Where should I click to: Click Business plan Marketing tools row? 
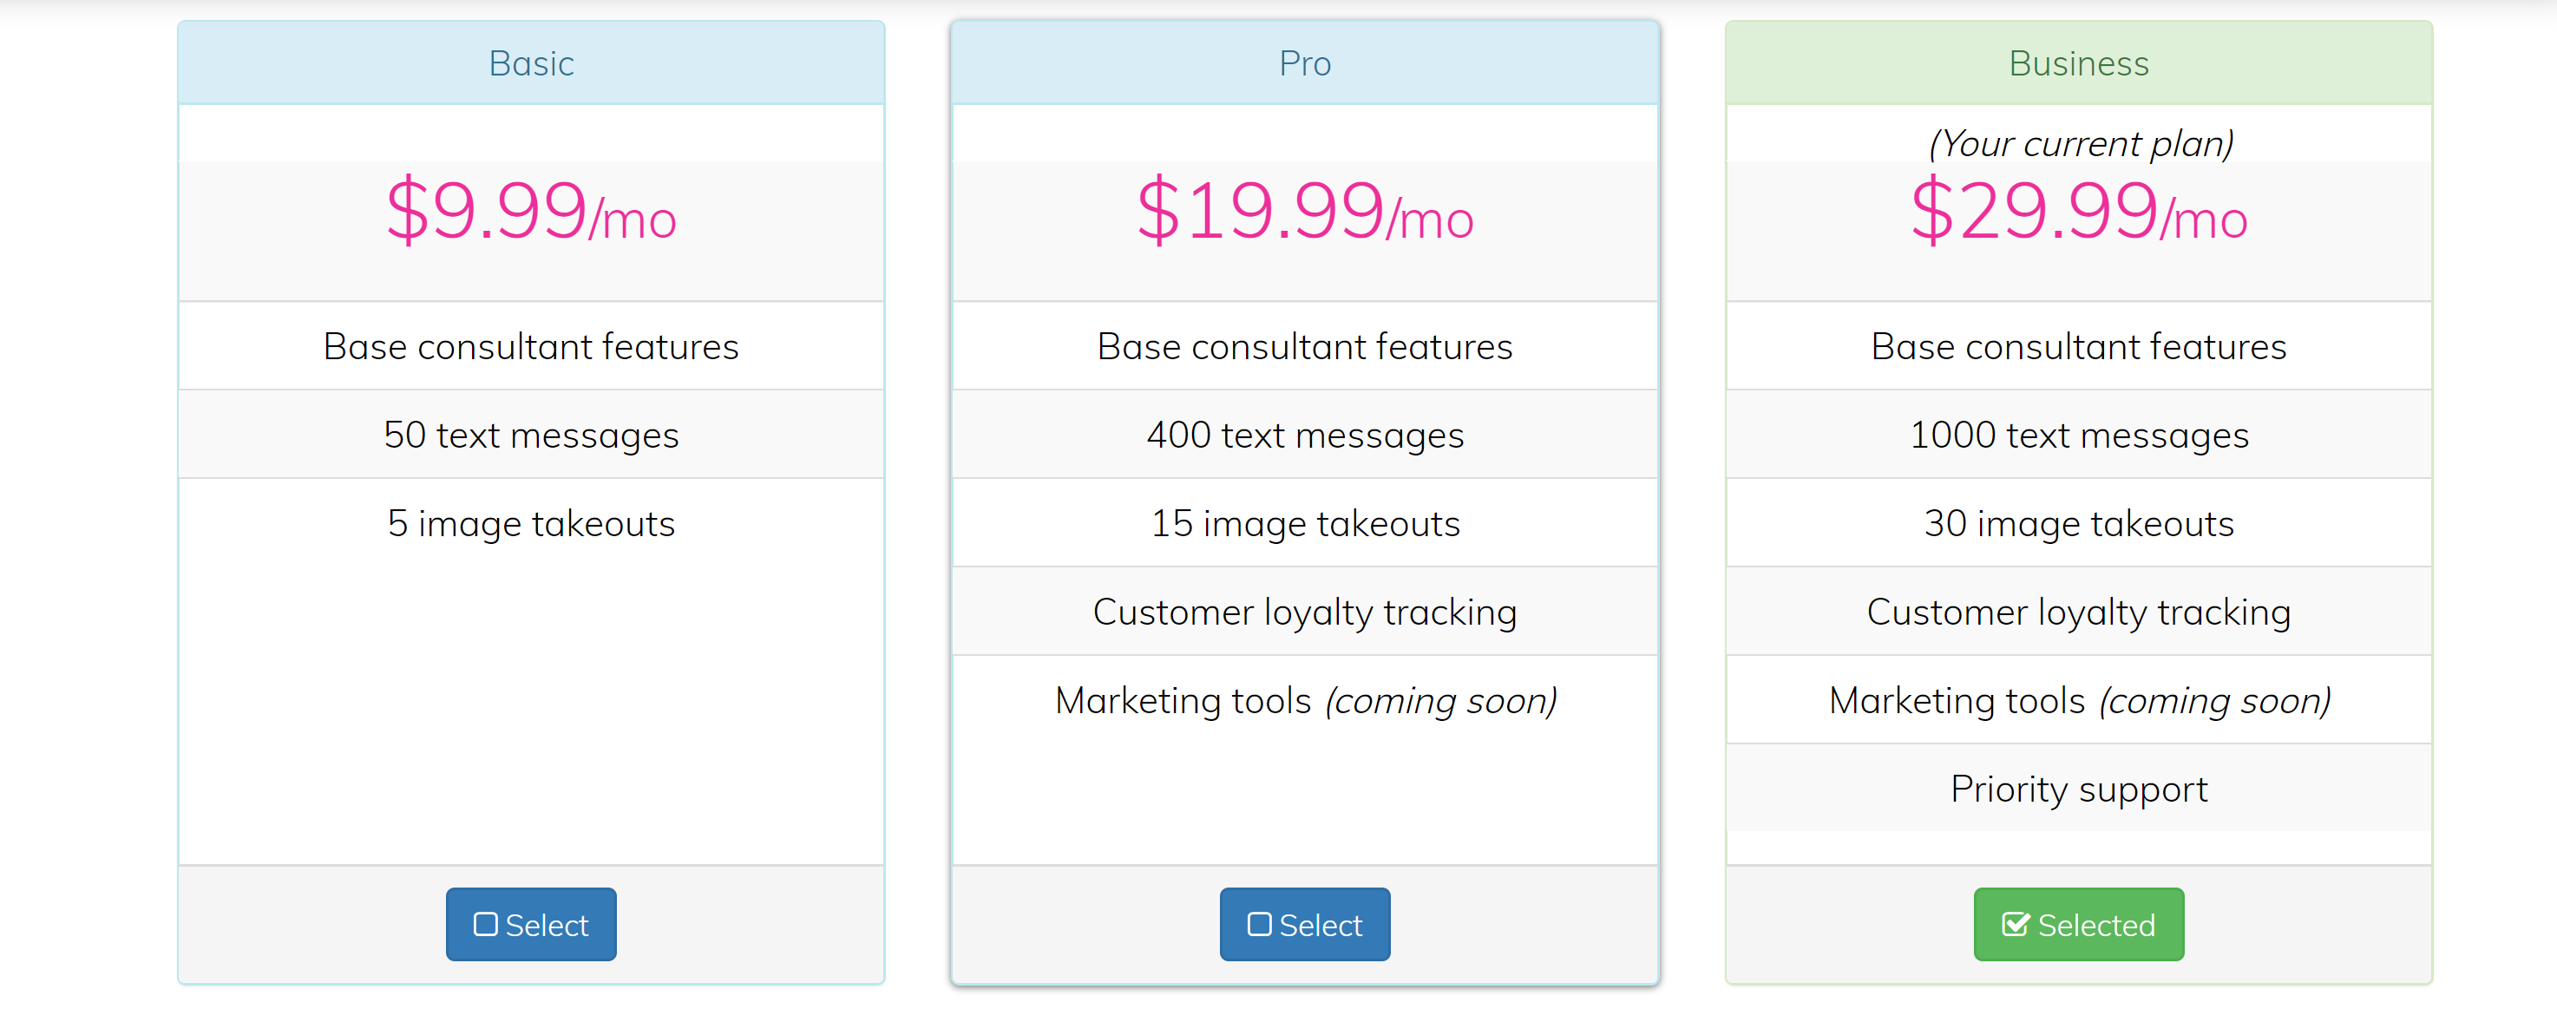coord(2077,700)
